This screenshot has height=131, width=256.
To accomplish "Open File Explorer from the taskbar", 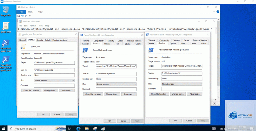I will [87, 129].
